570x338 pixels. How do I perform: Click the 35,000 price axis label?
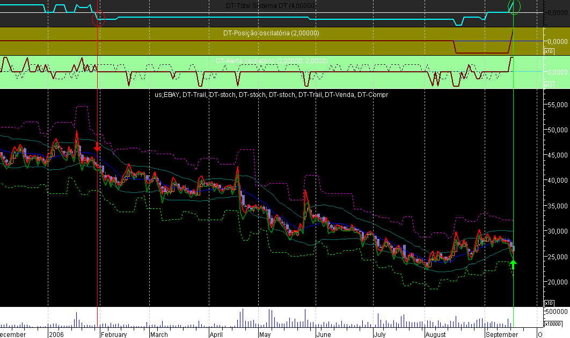[557, 206]
